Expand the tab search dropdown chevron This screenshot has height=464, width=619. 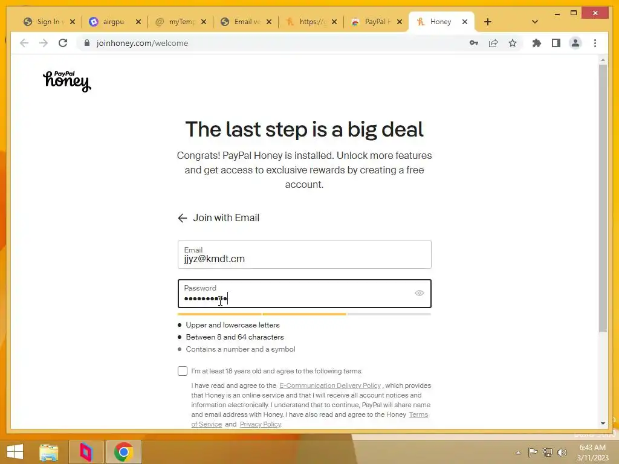[x=535, y=22]
